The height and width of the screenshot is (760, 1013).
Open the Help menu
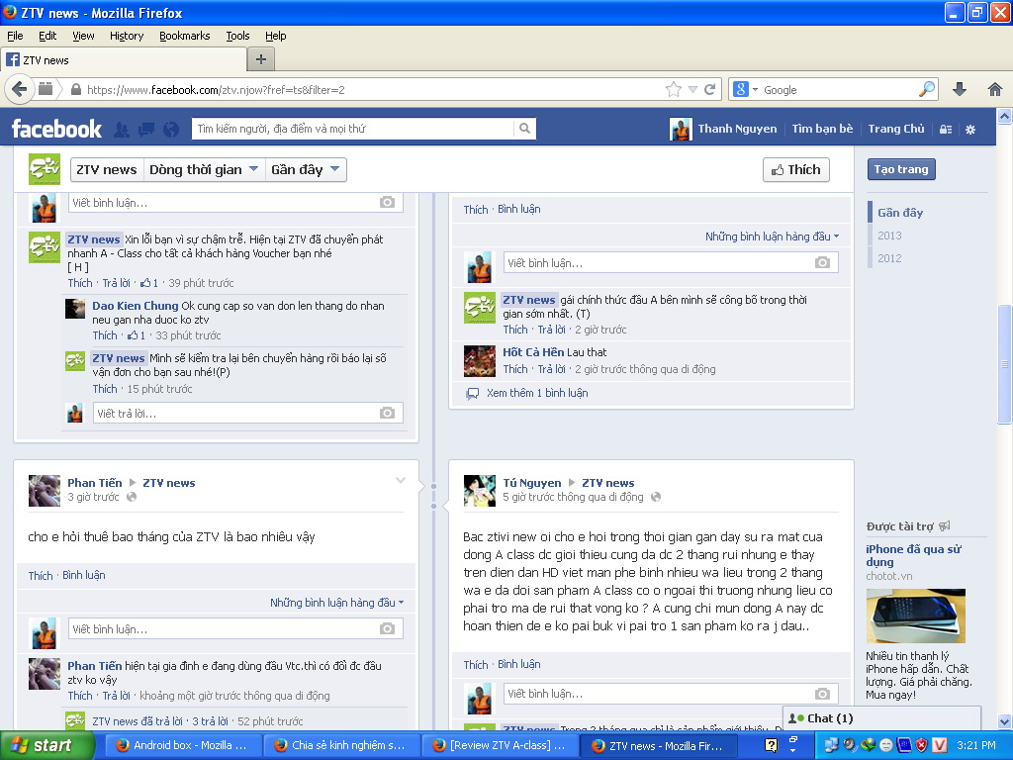tap(276, 36)
